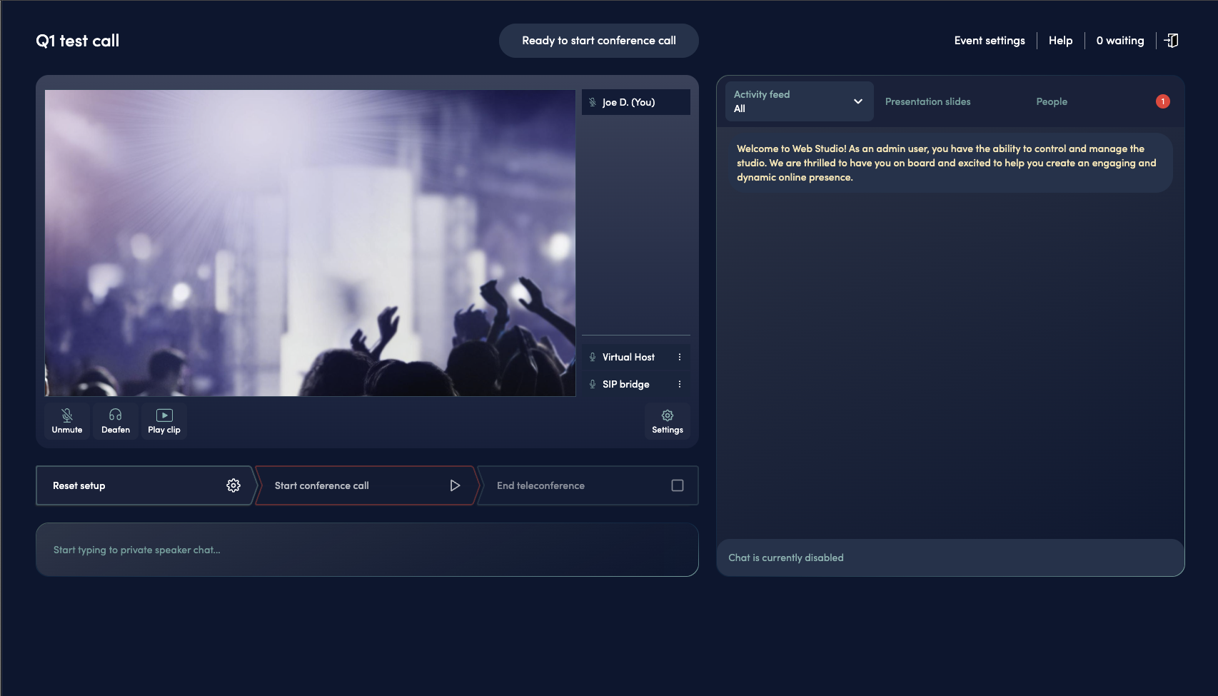Click play triangle in Start conference call
The width and height of the screenshot is (1218, 696).
pyautogui.click(x=455, y=485)
